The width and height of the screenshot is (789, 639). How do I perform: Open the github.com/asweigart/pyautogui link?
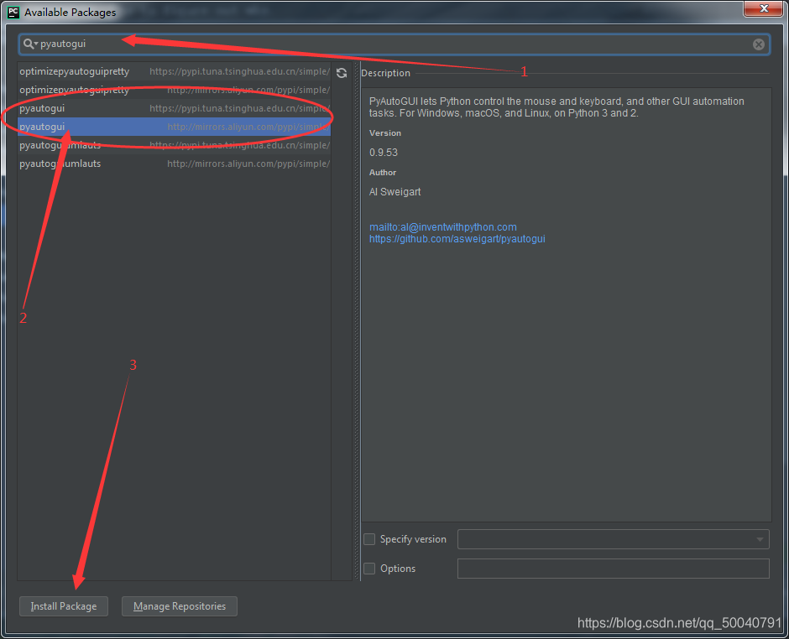pyautogui.click(x=457, y=239)
